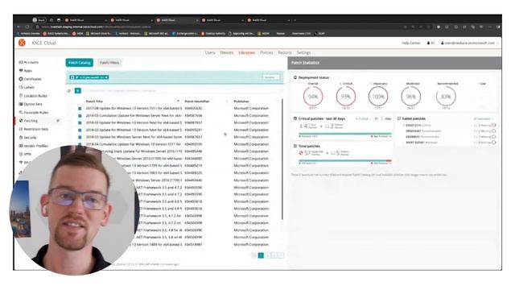Open the Apps library icon
The height and width of the screenshot is (290, 515).
click(x=21, y=71)
